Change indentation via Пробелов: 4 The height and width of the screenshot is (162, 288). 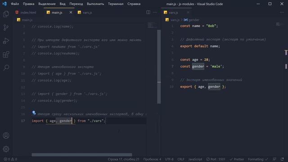pyautogui.click(x=152, y=159)
